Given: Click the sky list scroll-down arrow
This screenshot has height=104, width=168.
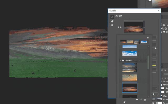Looking at the screenshot, I should [x=149, y=96].
